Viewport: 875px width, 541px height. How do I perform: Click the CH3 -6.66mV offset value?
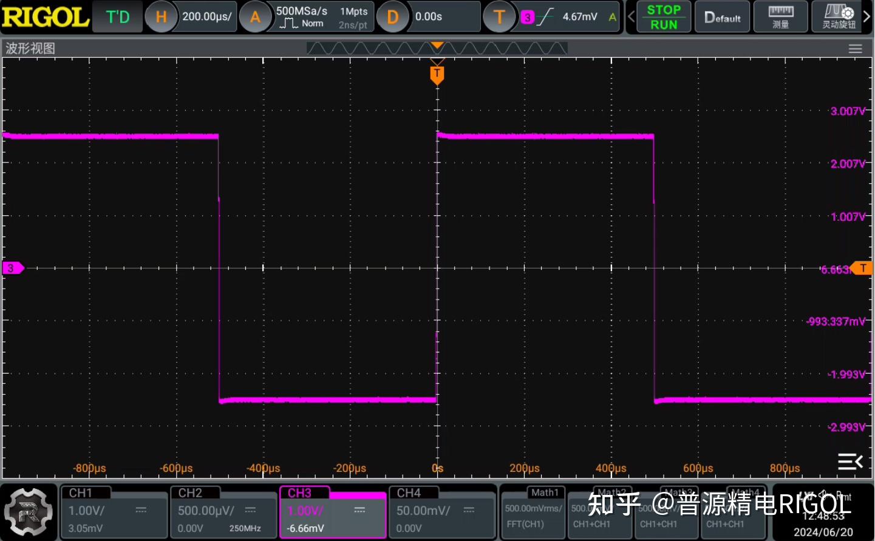(x=305, y=528)
